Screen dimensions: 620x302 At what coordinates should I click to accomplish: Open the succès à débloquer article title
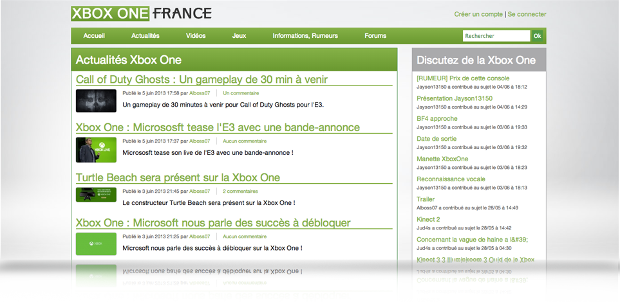tap(213, 223)
